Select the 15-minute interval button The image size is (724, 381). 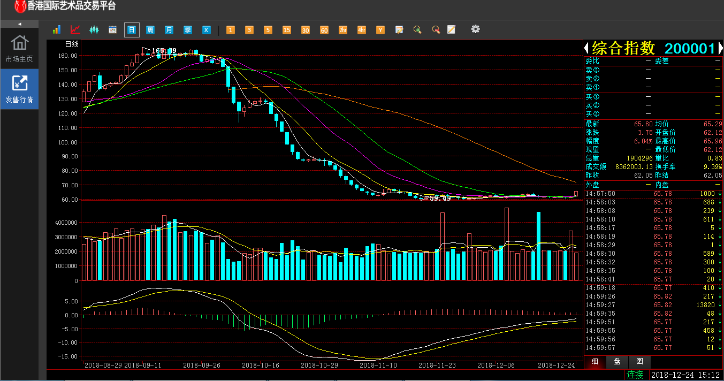pyautogui.click(x=287, y=30)
